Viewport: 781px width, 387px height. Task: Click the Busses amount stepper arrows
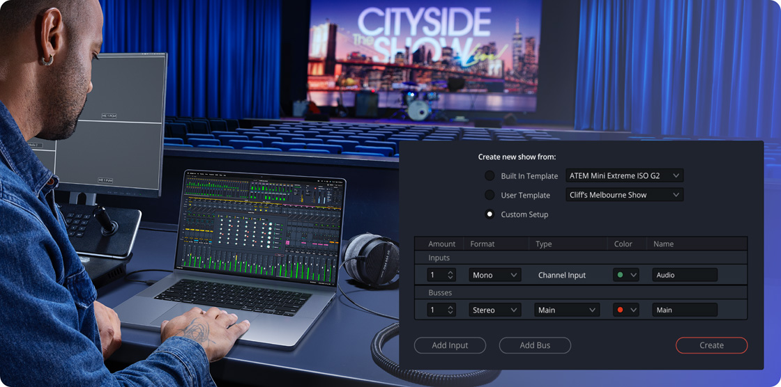click(x=450, y=310)
